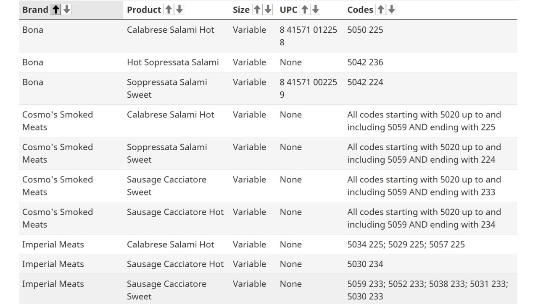
Task: Click Imperial Meats Sausage Cacciatore Sweet product
Action: (166, 290)
